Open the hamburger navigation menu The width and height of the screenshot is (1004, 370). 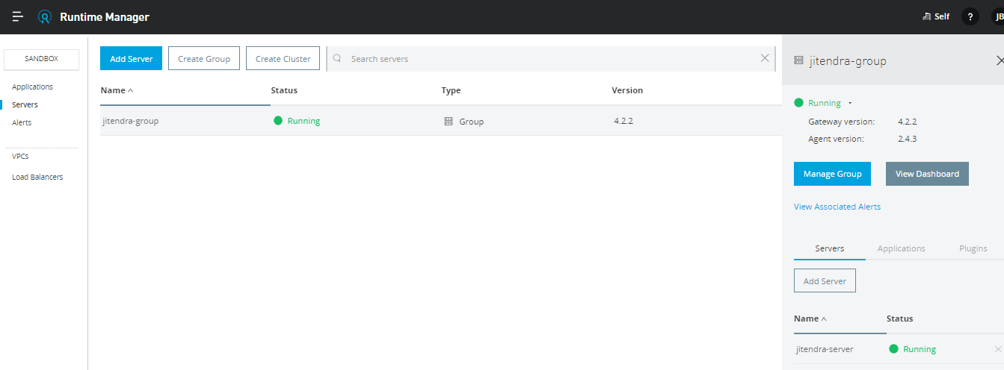point(17,16)
